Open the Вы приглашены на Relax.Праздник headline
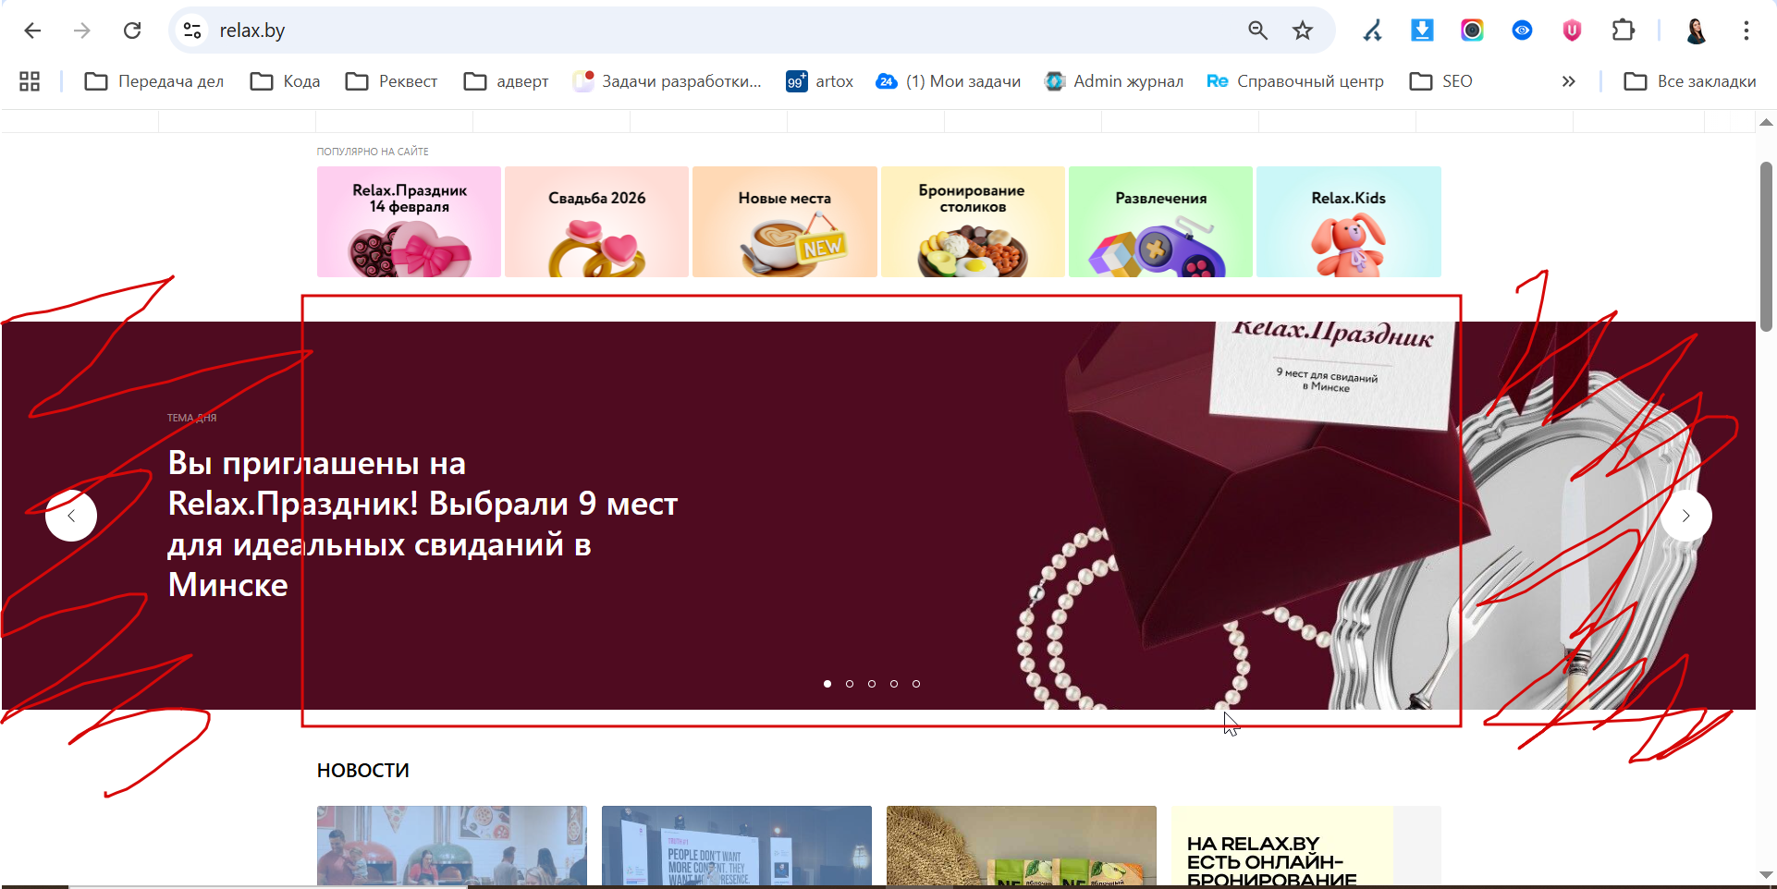Viewport: 1777px width, 889px height. (423, 524)
